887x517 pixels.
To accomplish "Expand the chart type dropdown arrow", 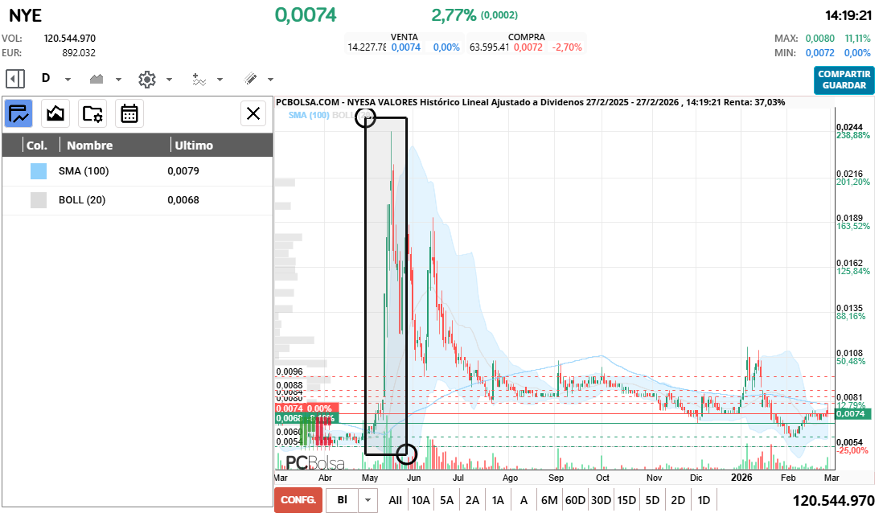I will coord(118,79).
